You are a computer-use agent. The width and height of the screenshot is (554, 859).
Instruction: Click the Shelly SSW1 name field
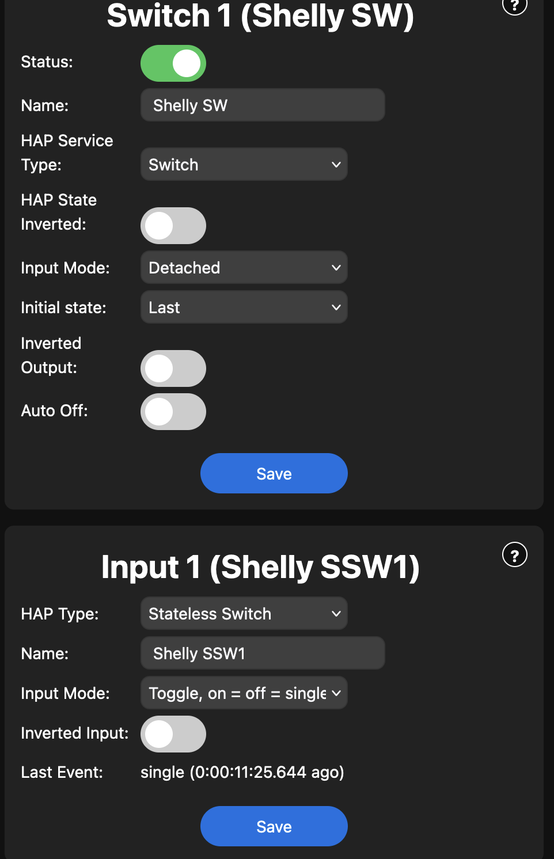[263, 653]
